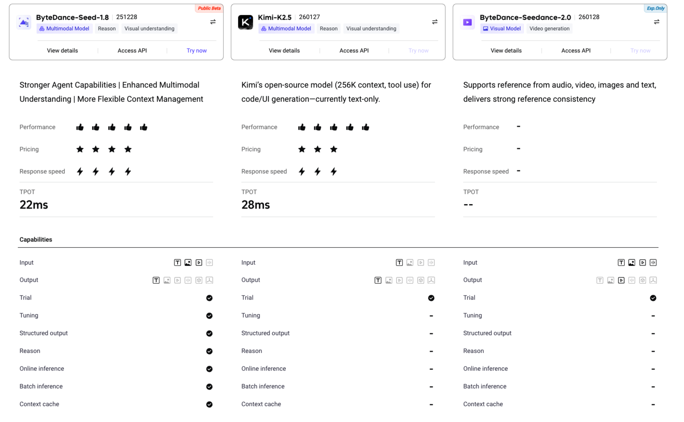Click the swap icon on ByteDance-Seed-1.8 card

213,22
